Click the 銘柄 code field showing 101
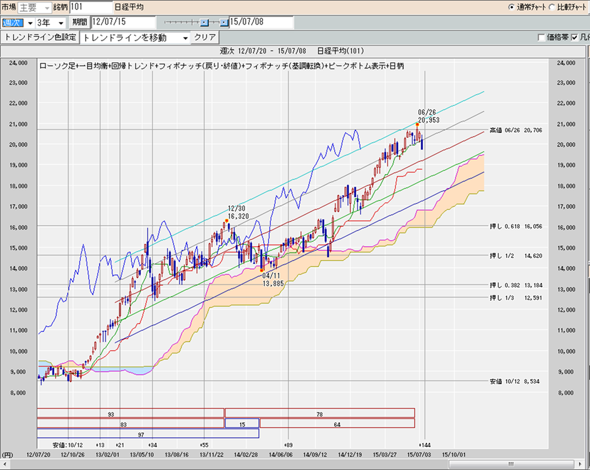 (x=91, y=7)
